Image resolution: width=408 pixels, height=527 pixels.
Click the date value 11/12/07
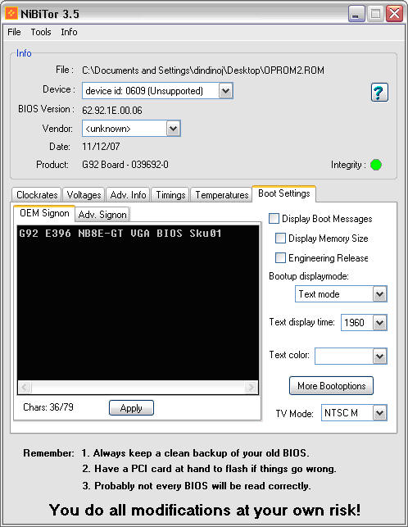[x=101, y=147]
